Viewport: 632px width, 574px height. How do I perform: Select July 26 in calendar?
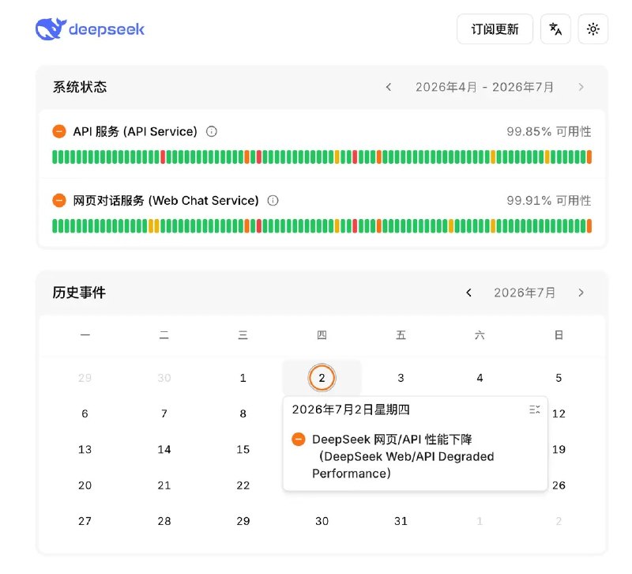(x=559, y=485)
